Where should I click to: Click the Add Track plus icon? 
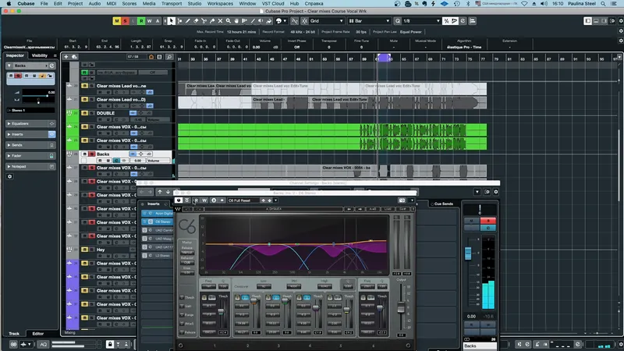coord(66,57)
